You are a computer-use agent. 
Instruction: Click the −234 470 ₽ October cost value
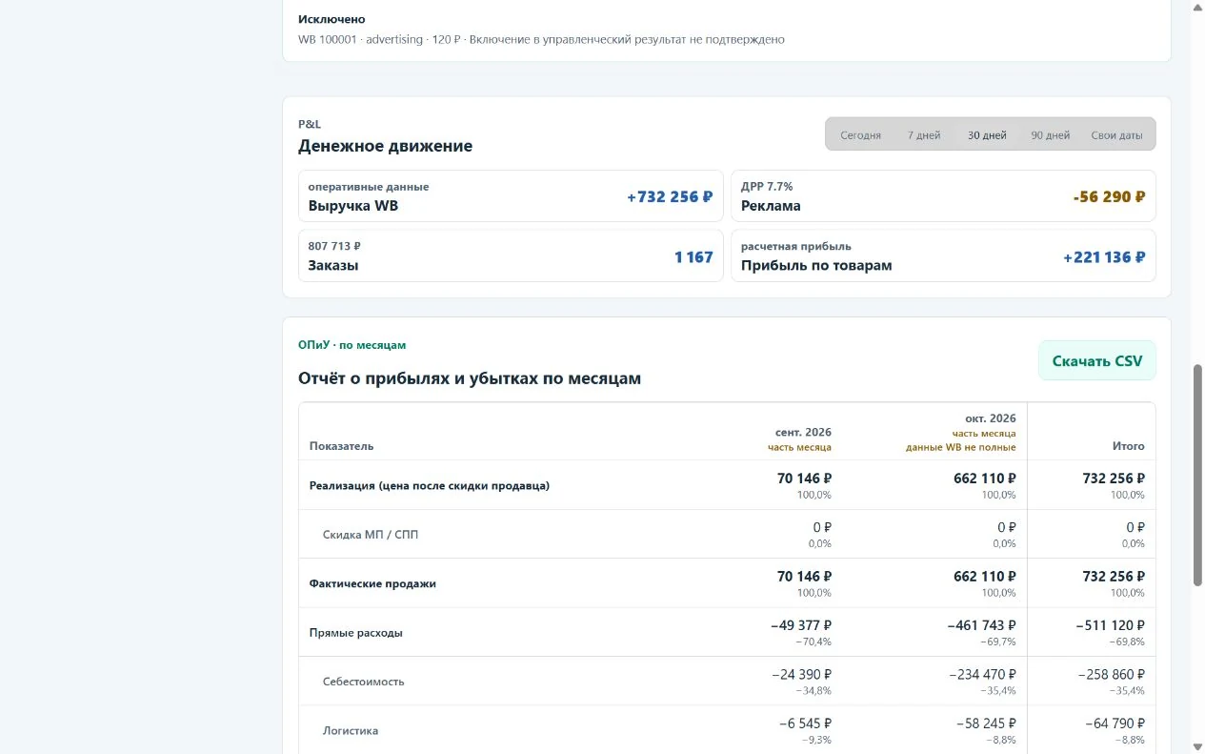tap(983, 674)
